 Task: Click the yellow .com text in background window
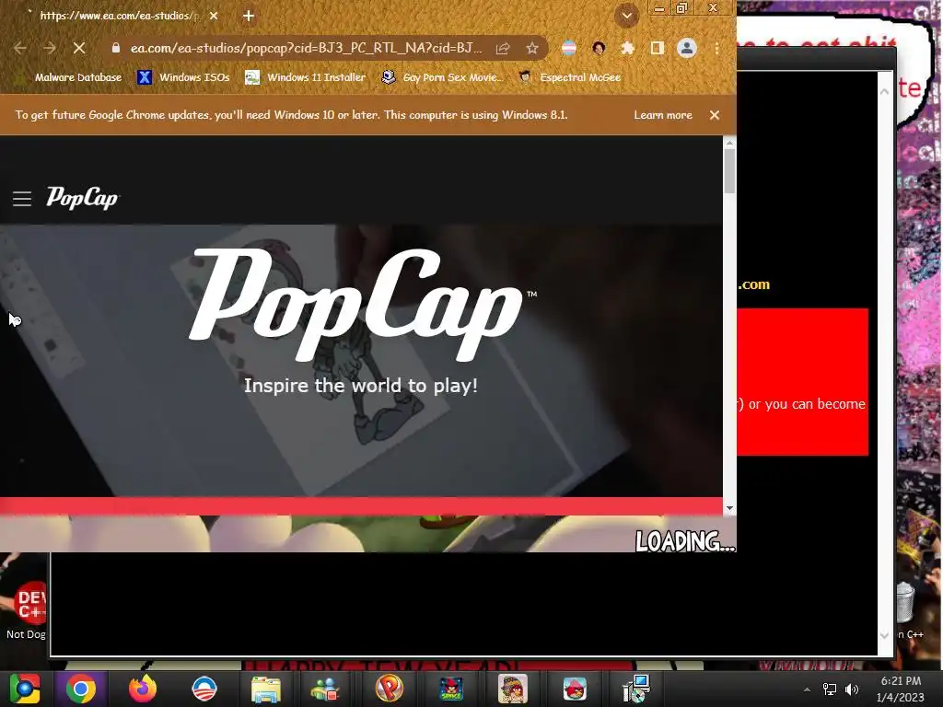[753, 284]
